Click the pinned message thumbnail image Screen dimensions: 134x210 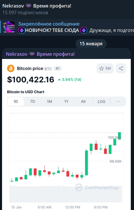coord(9,27)
